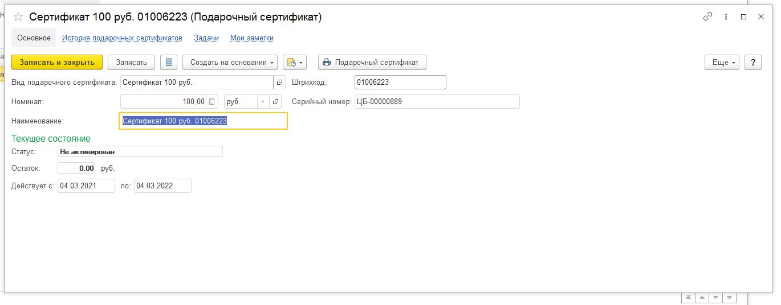Open the window's three-dot options menu
This screenshot has height=305, width=781.
(x=726, y=17)
